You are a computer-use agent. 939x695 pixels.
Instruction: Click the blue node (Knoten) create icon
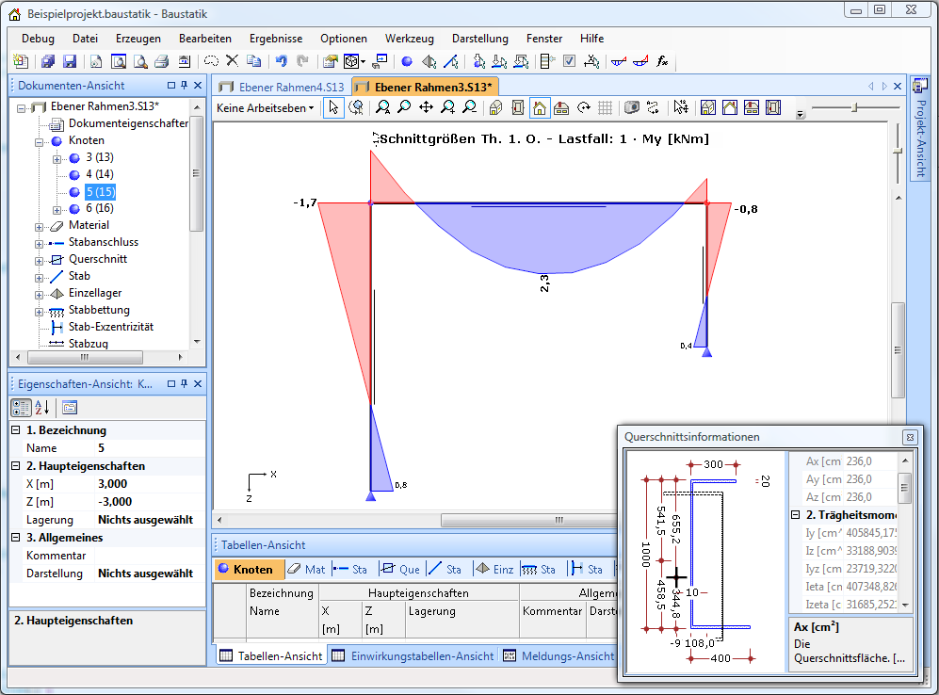407,61
